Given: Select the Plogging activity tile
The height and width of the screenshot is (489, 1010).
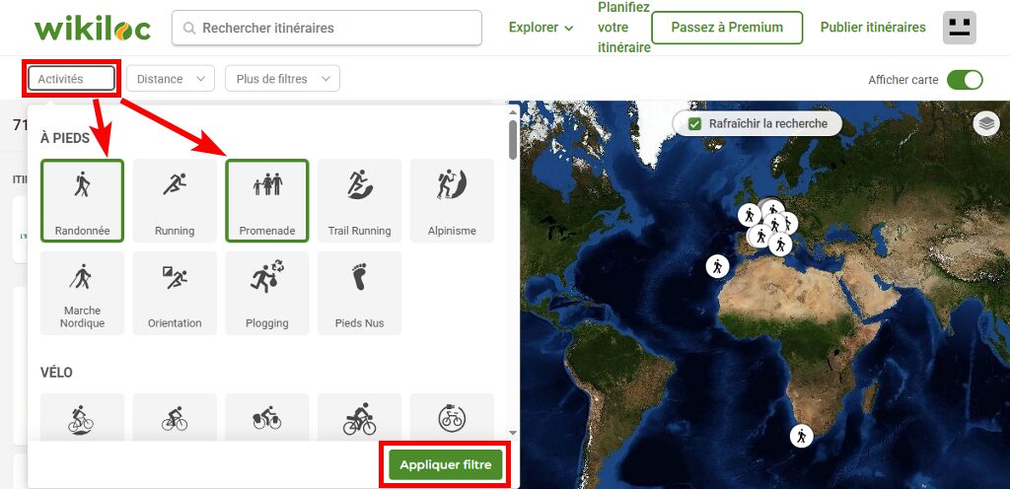Looking at the screenshot, I should pos(266,294).
